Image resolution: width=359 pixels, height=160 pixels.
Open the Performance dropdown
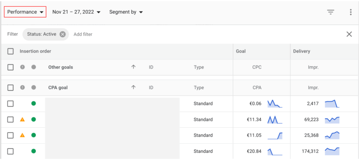[x=25, y=12]
